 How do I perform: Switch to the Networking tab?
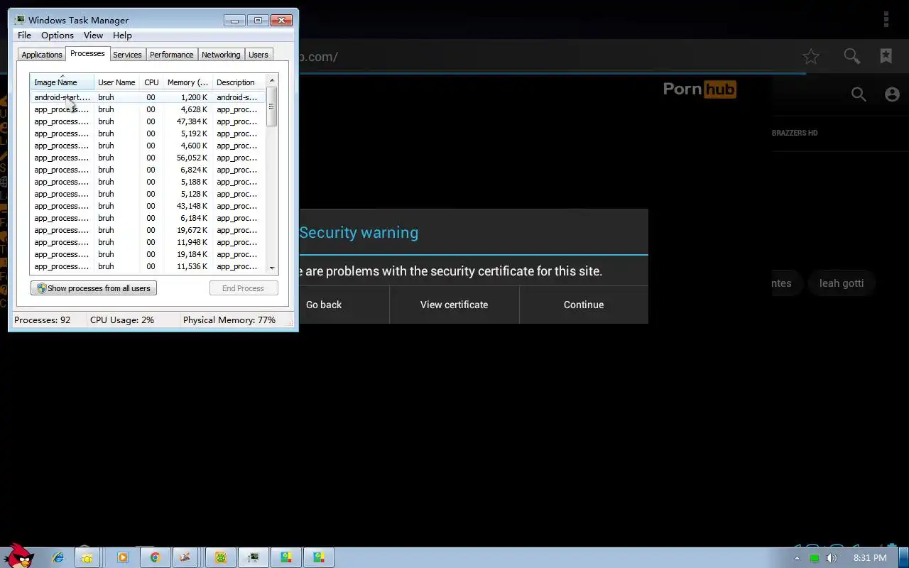coord(221,55)
